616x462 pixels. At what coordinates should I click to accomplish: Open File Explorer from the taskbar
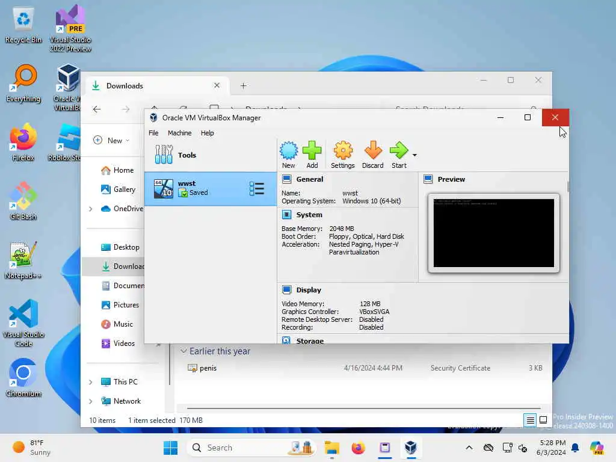(332, 448)
